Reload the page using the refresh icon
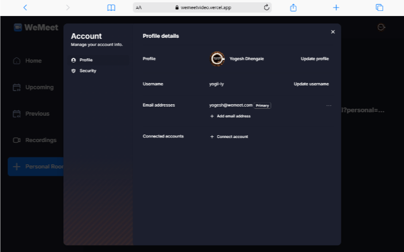The width and height of the screenshot is (404, 252). (x=267, y=7)
